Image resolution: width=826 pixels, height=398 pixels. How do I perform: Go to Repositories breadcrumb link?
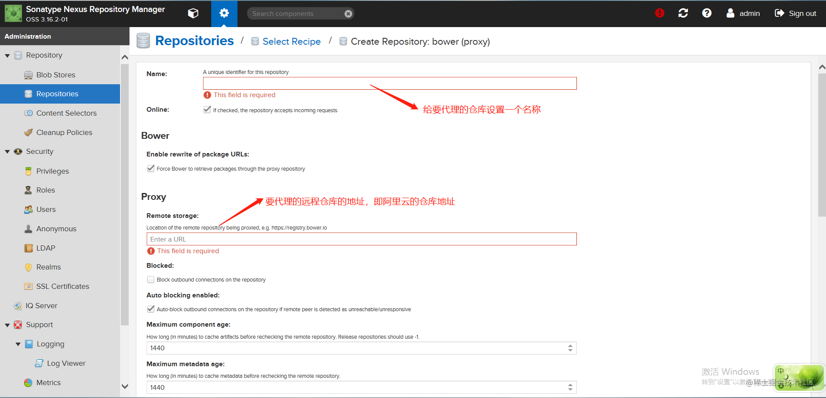point(194,41)
